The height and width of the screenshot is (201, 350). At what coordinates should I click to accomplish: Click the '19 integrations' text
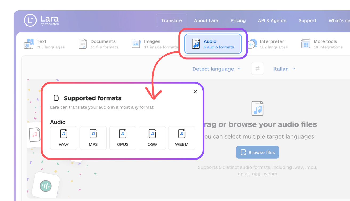tap(328, 47)
